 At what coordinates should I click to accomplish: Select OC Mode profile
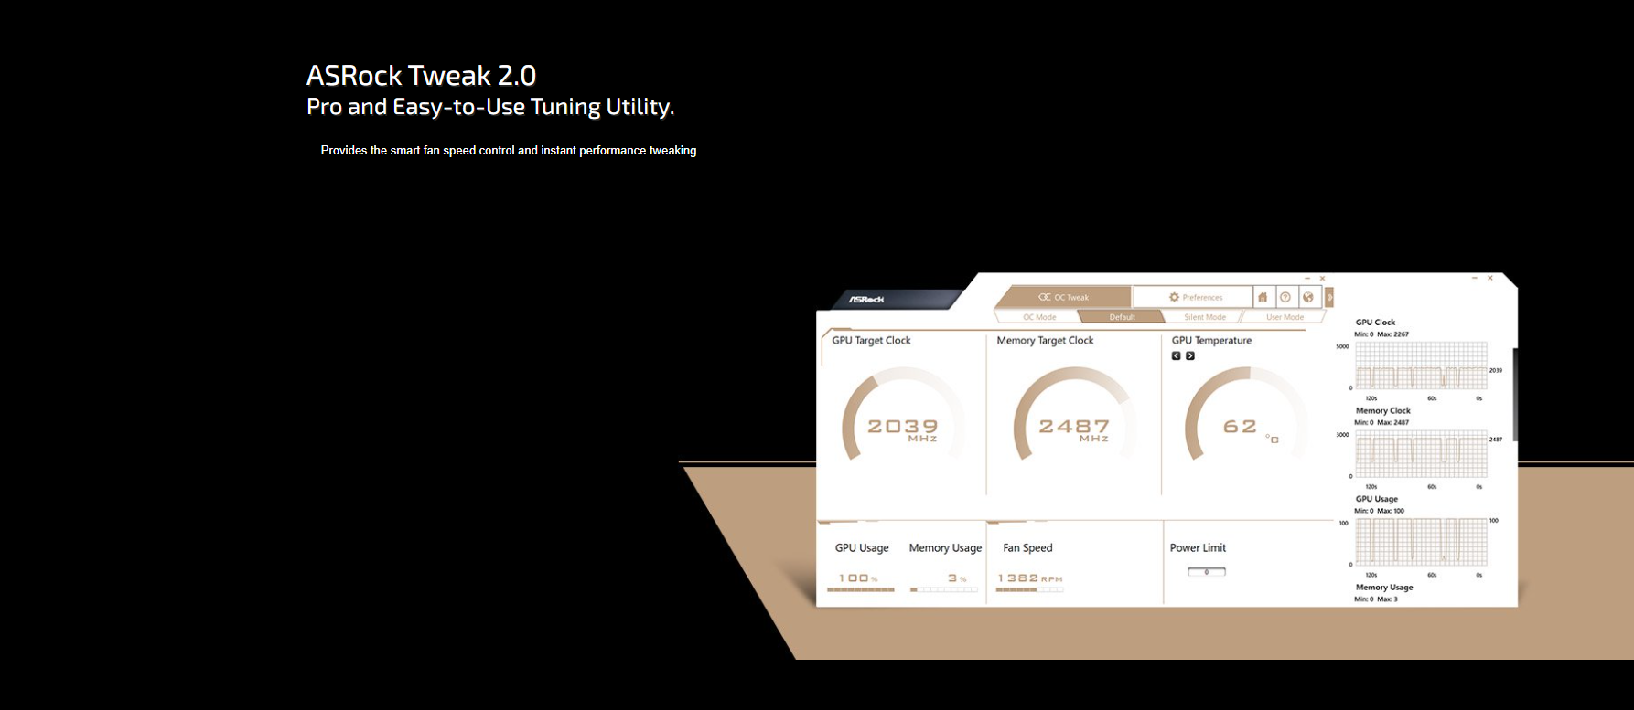coord(1039,317)
